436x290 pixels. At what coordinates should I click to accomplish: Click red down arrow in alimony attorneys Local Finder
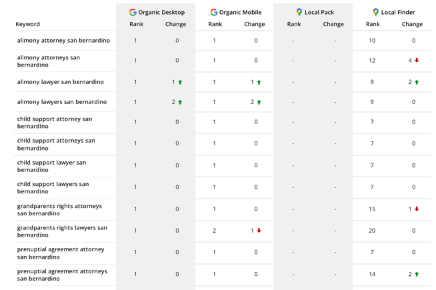(x=417, y=61)
